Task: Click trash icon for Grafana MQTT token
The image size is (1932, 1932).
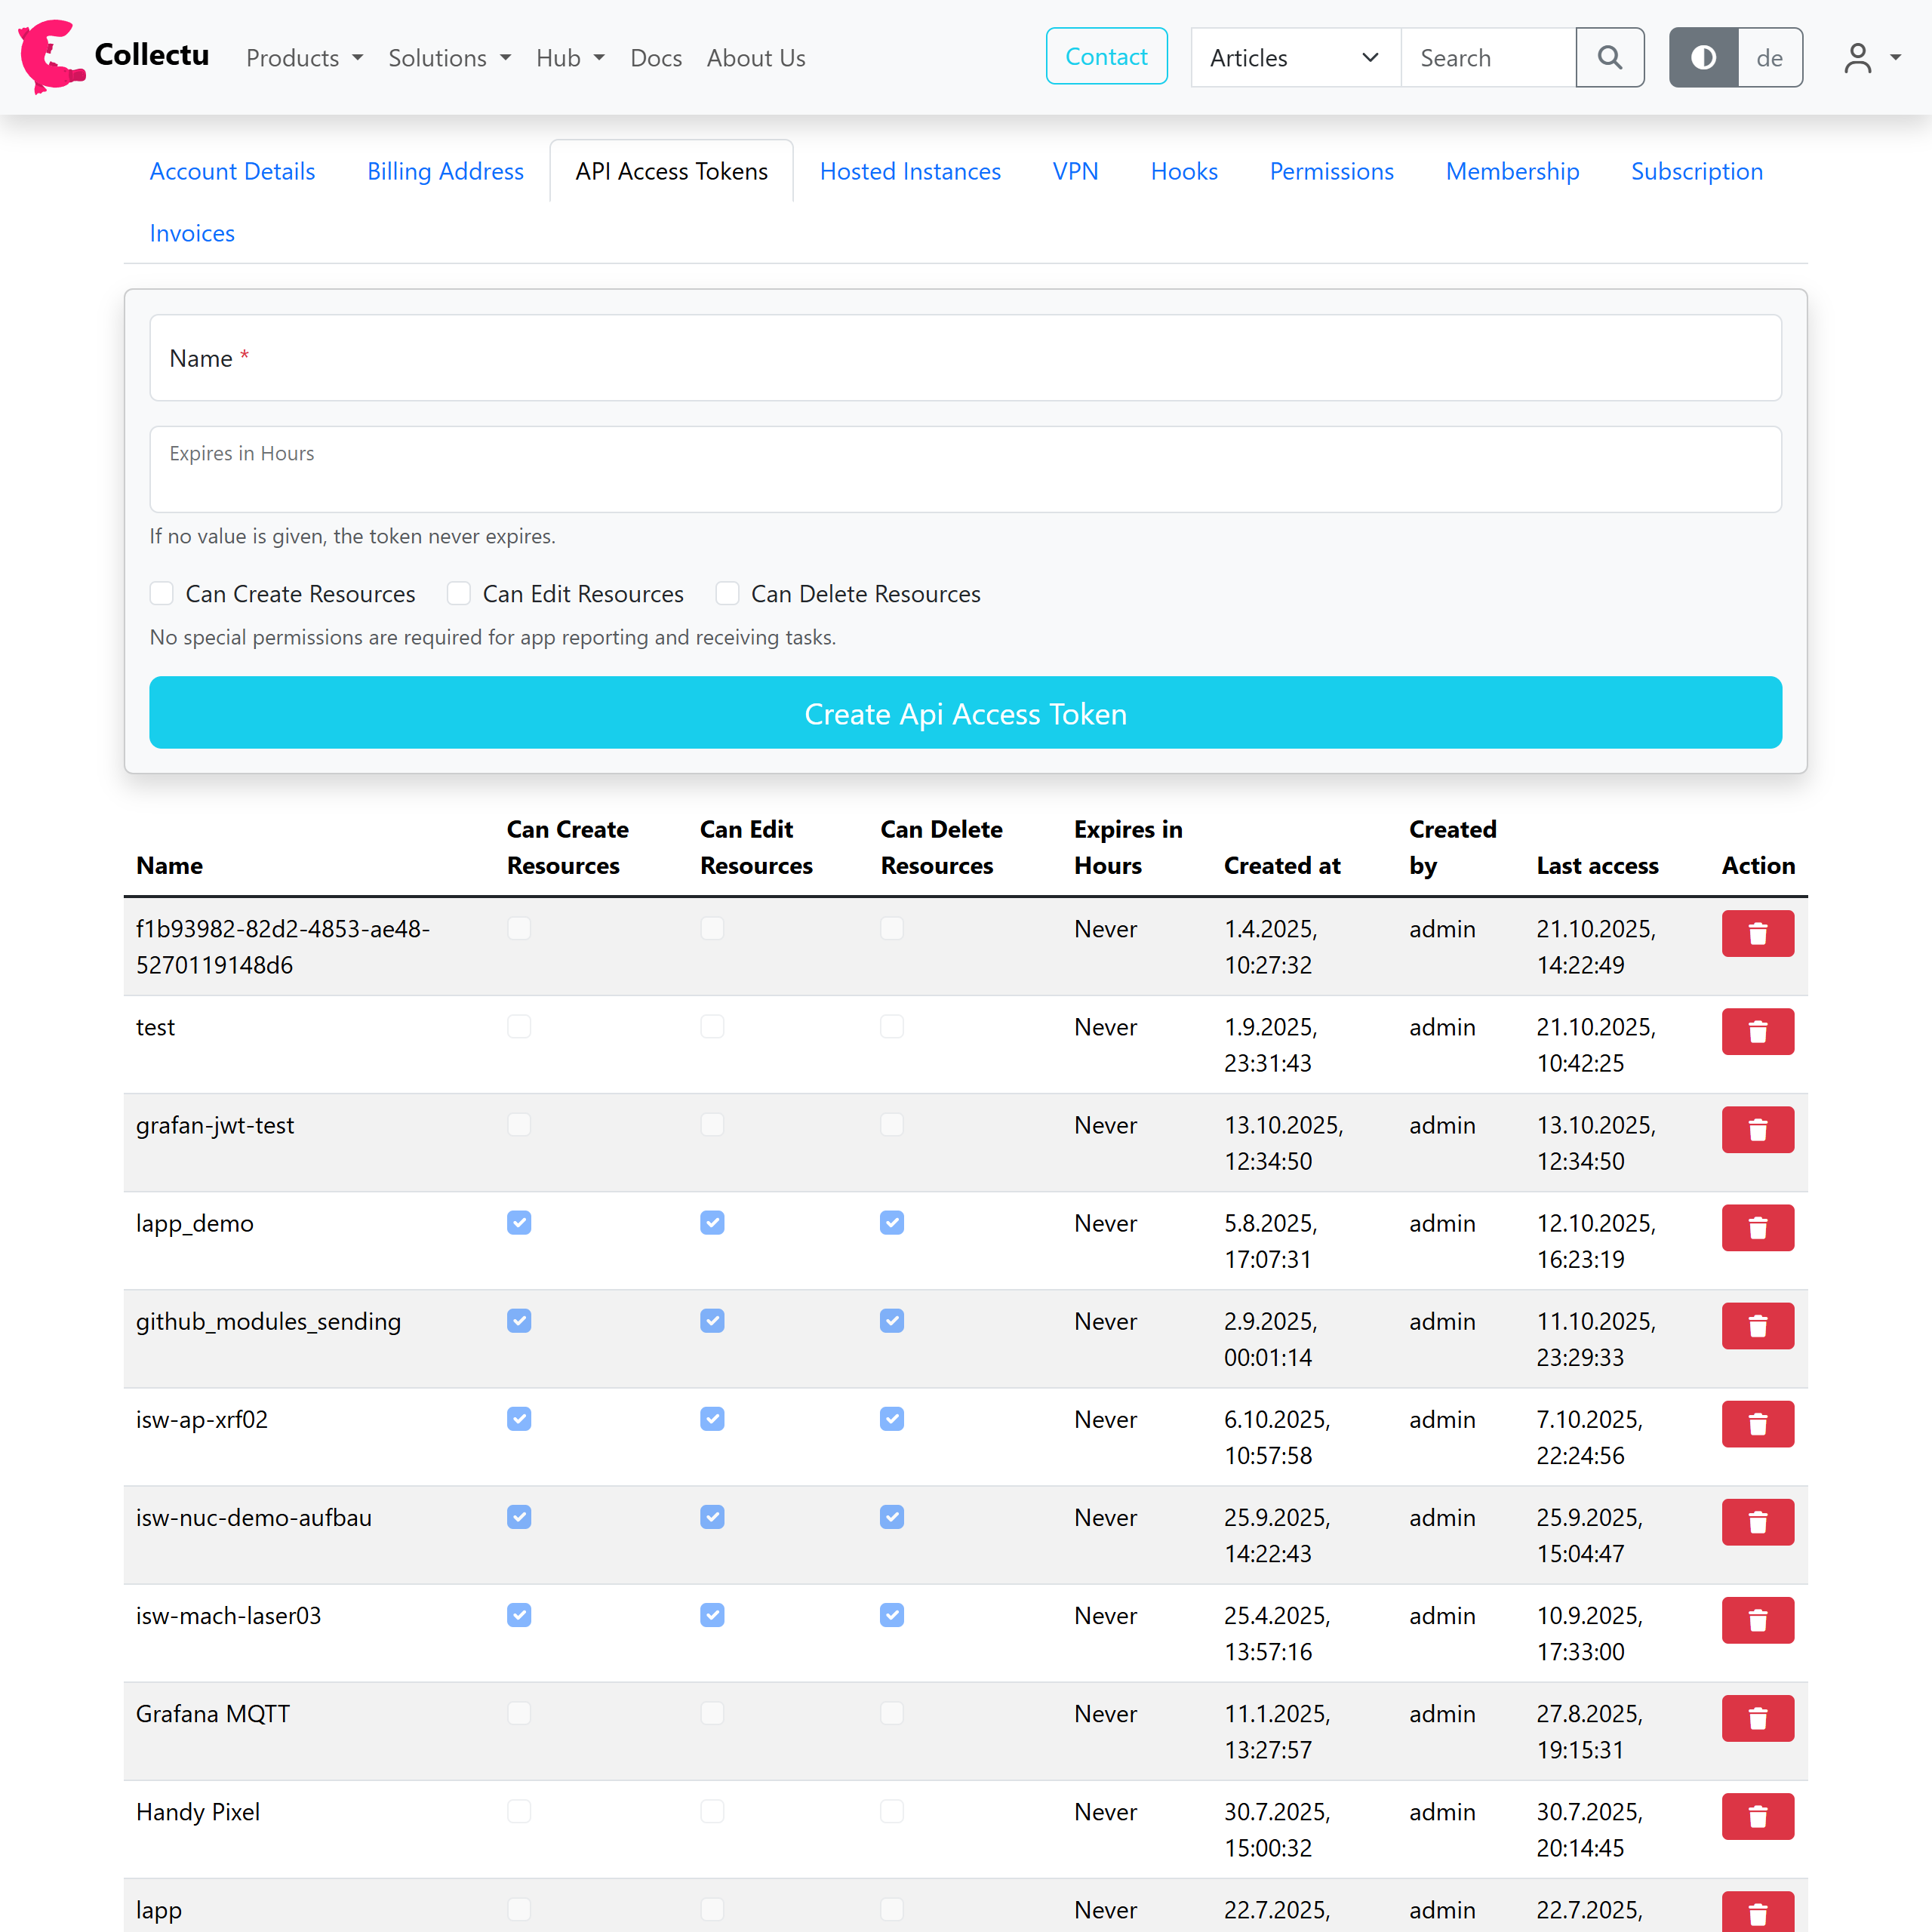Action: (1757, 1718)
